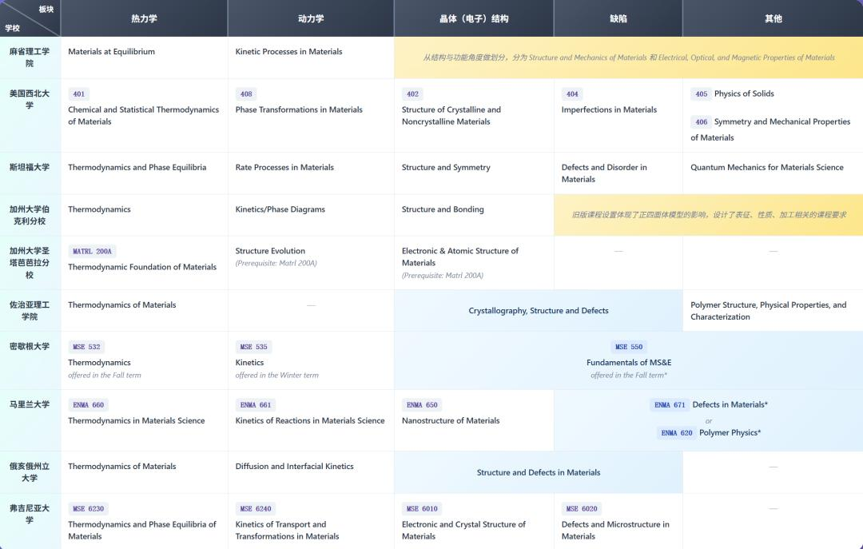
Task: Click the 热力学 column header
Action: point(144,18)
